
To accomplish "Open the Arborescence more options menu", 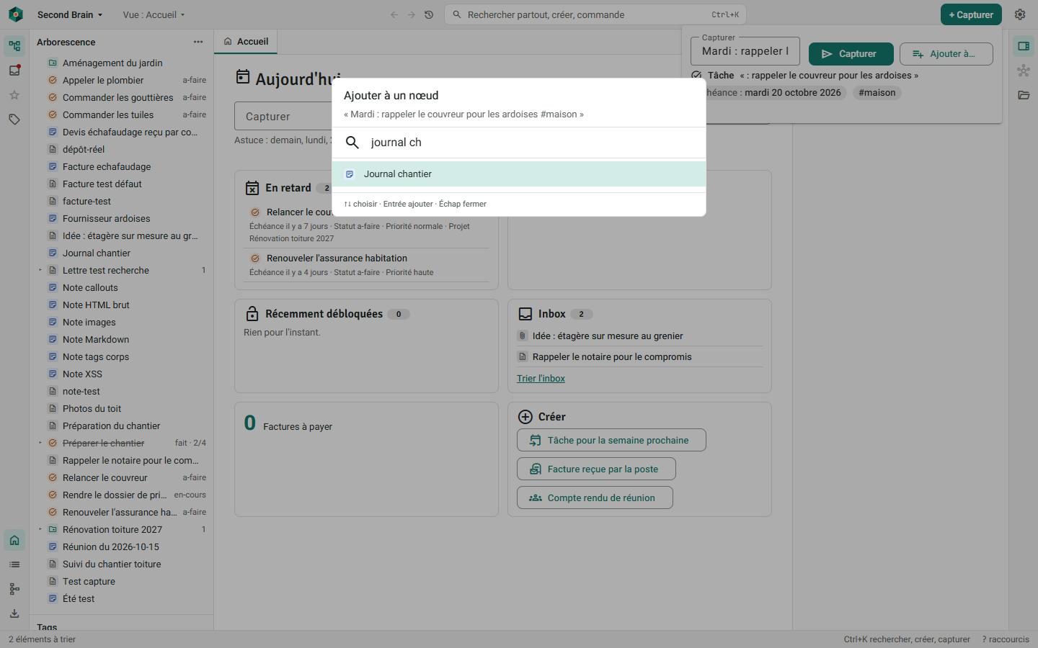I will pyautogui.click(x=198, y=42).
